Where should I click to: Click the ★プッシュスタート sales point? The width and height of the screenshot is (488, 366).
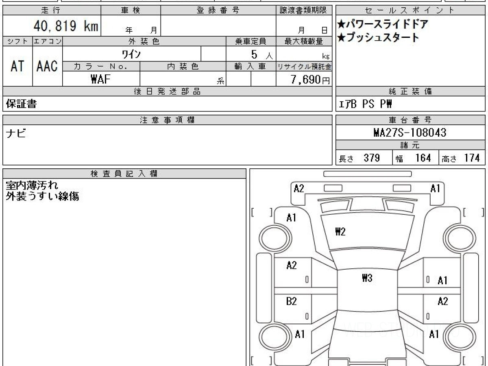[378, 37]
